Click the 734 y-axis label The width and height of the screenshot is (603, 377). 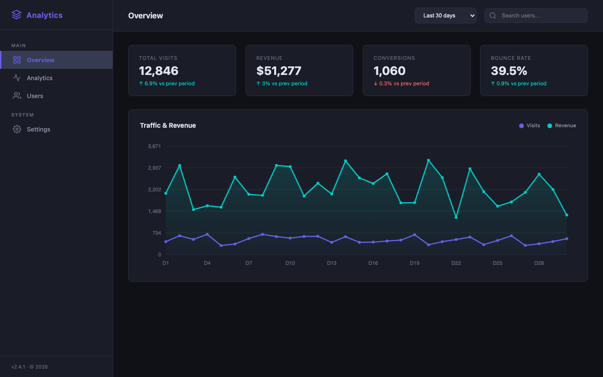pyautogui.click(x=156, y=233)
